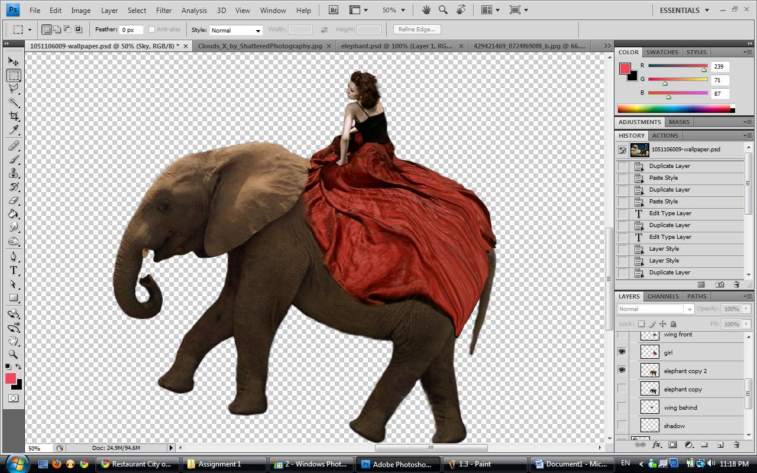Open the Style dropdown in options bar

(236, 30)
